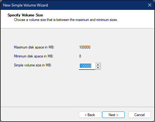Screen dimensions: 155x122
Task: Close the wizard using the X icon
Action: coord(150,5)
